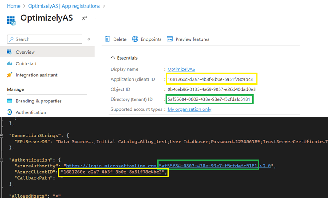The width and height of the screenshot is (328, 198).
Task: Click the Supported account types label
Action: [136, 109]
